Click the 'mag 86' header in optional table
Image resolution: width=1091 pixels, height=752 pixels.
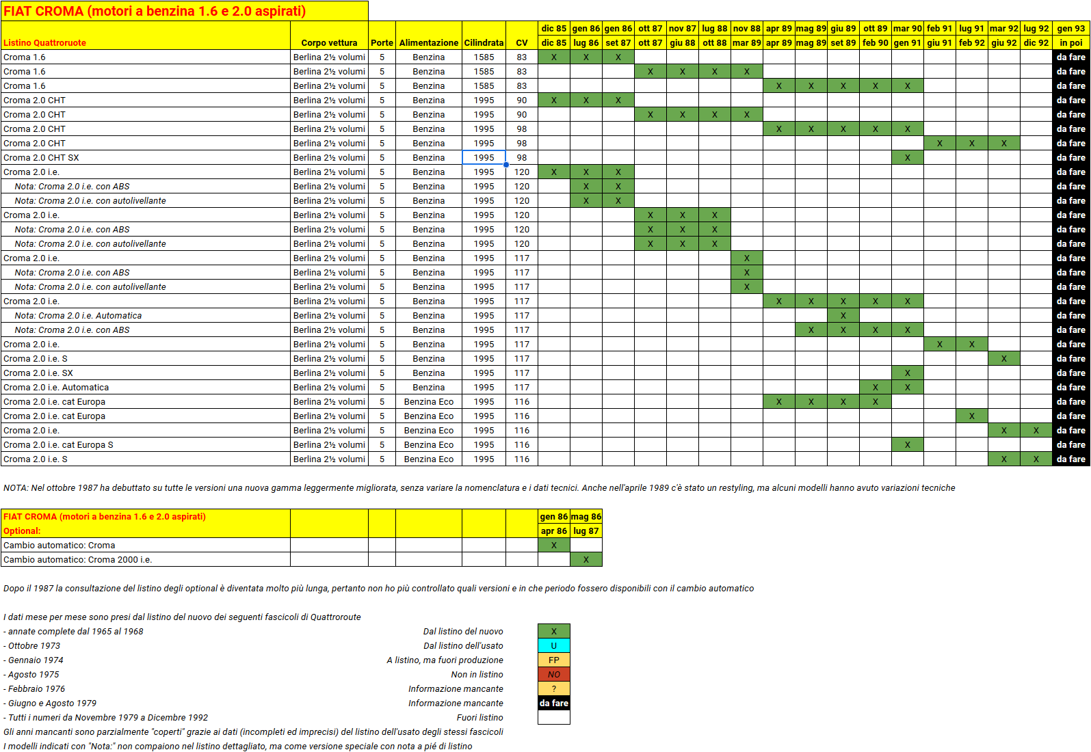click(586, 516)
